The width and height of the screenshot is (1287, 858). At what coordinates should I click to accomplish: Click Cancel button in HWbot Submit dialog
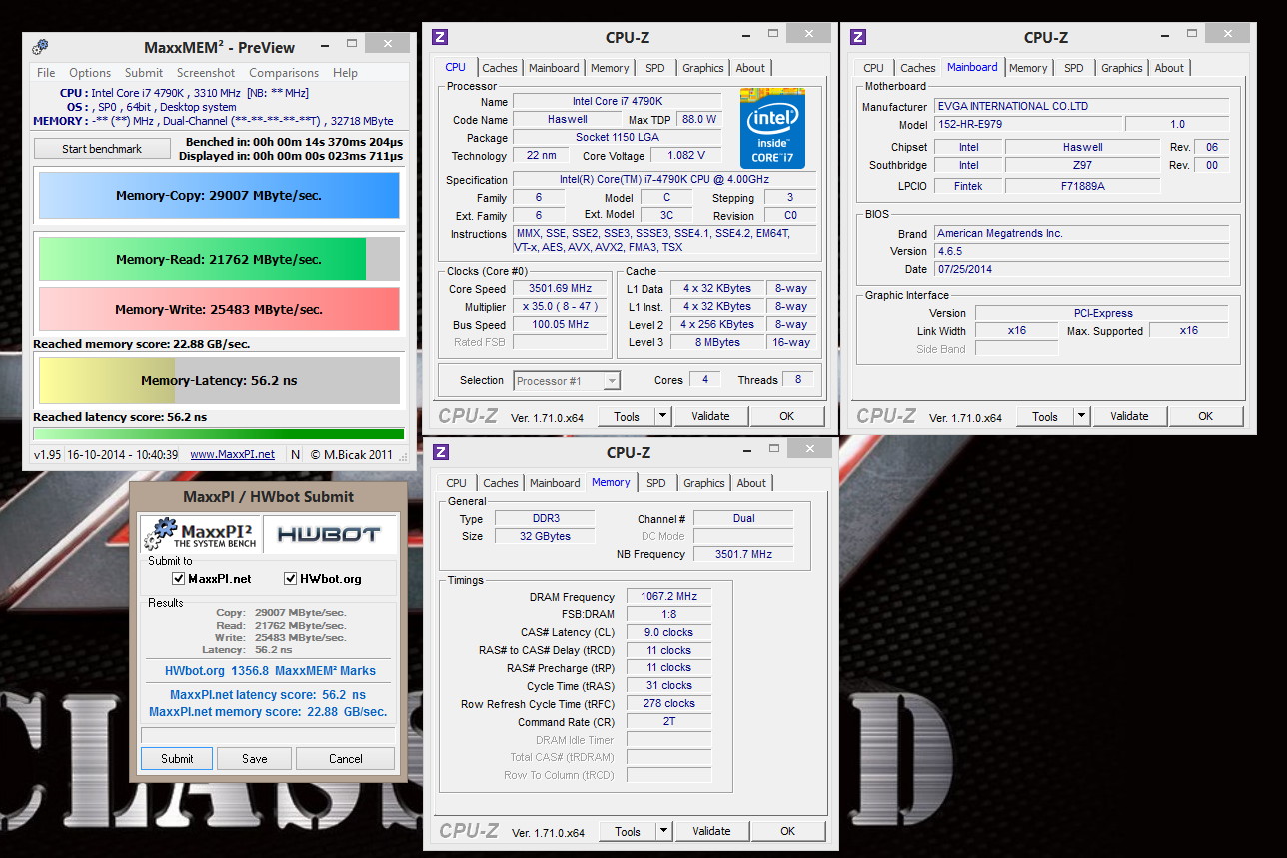click(x=346, y=758)
